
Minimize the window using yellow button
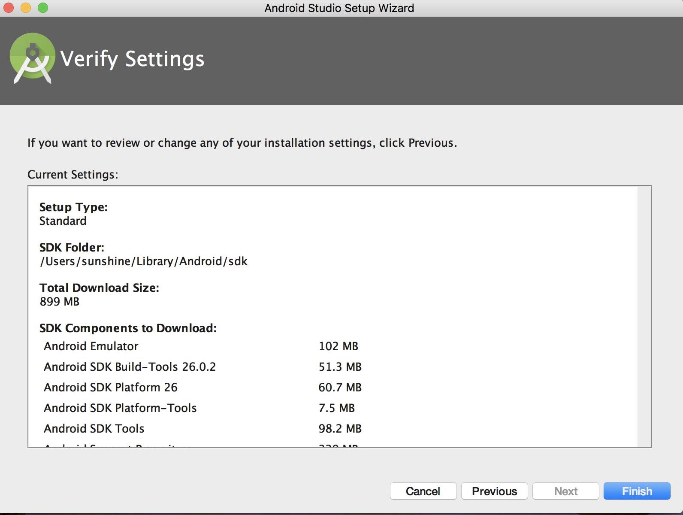coord(26,8)
